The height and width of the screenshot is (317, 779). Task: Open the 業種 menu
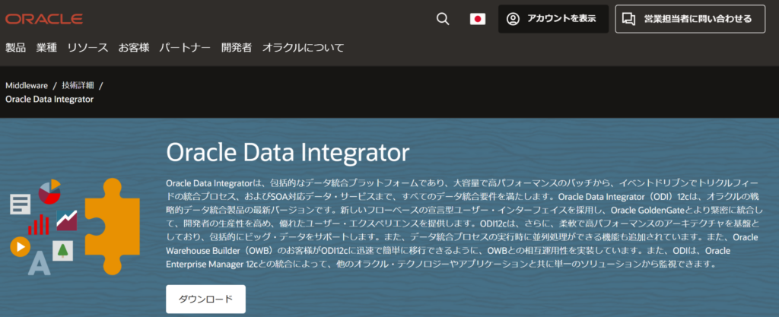46,48
